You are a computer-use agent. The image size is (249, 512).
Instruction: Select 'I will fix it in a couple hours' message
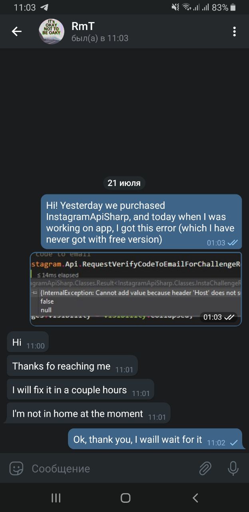point(81,390)
